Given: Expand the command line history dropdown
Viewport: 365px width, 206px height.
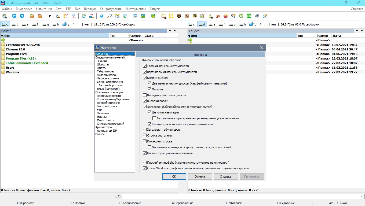Looking at the screenshot, I should point(362,197).
